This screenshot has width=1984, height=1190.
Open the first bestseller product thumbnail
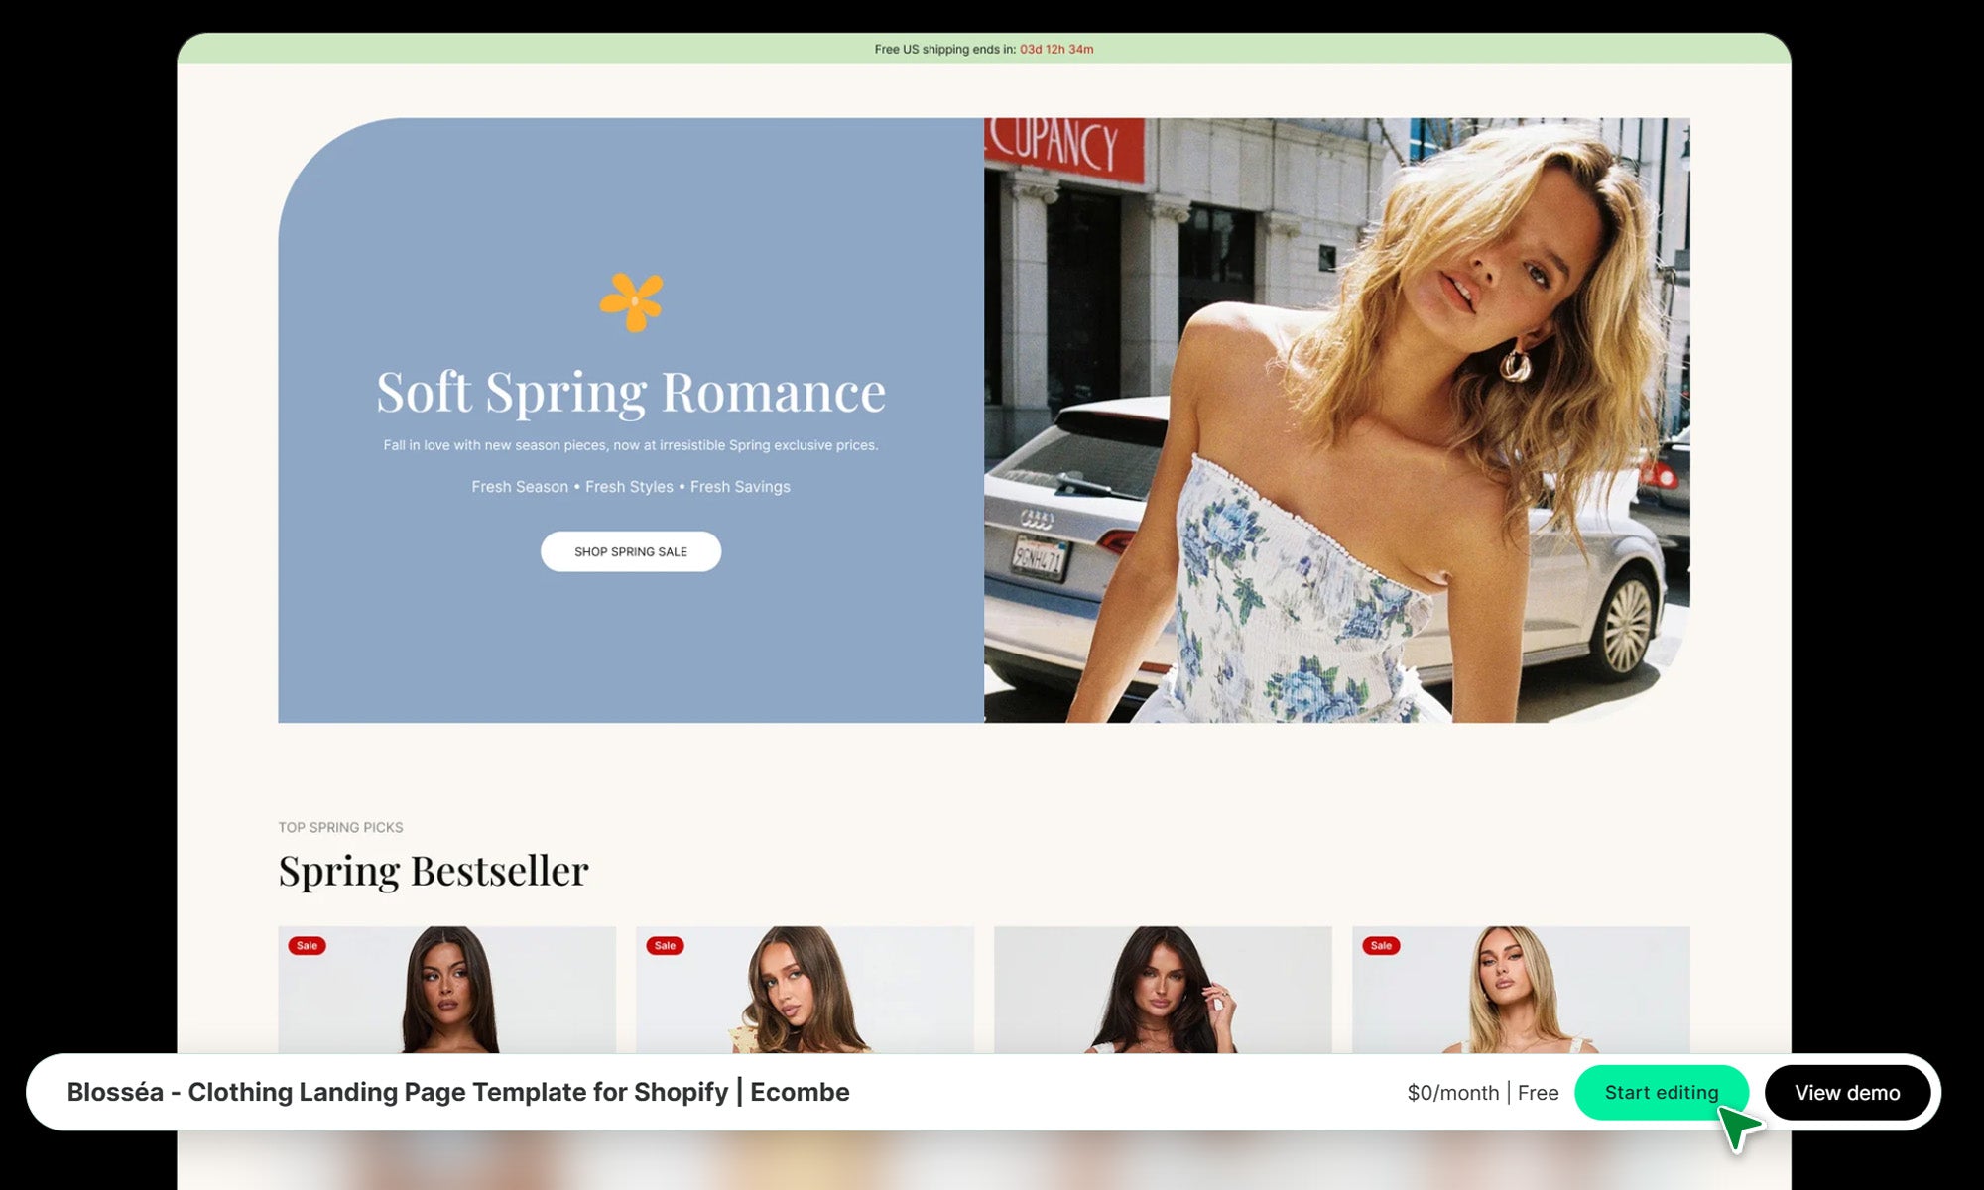[x=446, y=992]
